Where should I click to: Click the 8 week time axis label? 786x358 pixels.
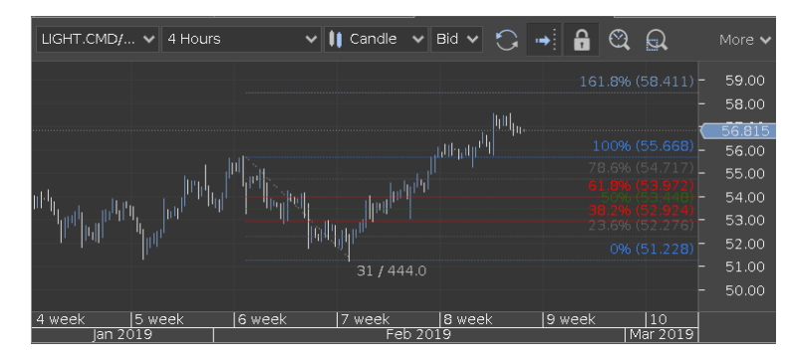click(467, 319)
